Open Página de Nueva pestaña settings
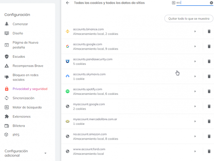 [25, 45]
